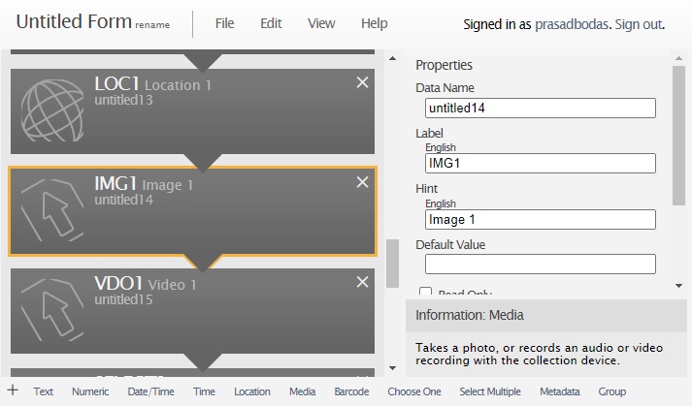Add a Metadata question
The width and height of the screenshot is (692, 406).
coord(560,391)
